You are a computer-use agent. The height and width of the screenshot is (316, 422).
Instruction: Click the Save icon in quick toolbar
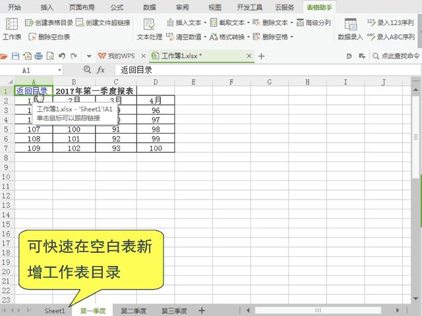pos(16,56)
